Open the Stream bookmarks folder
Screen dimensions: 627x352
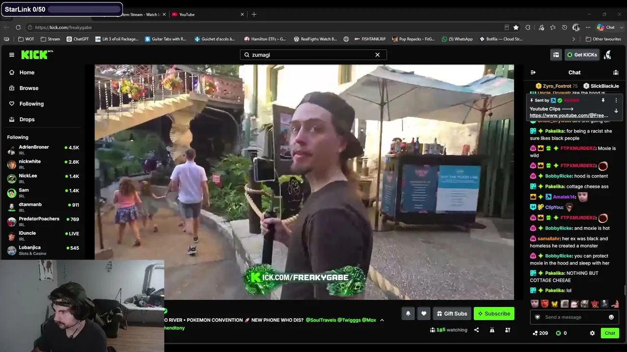(50, 39)
